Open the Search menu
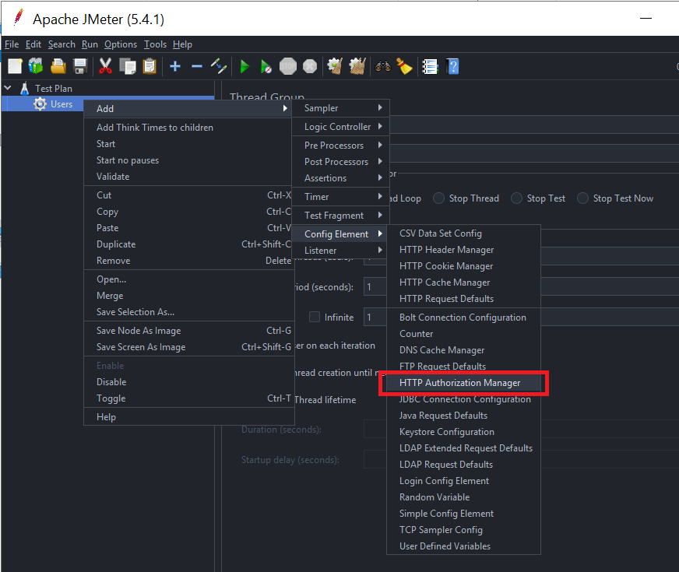 62,44
